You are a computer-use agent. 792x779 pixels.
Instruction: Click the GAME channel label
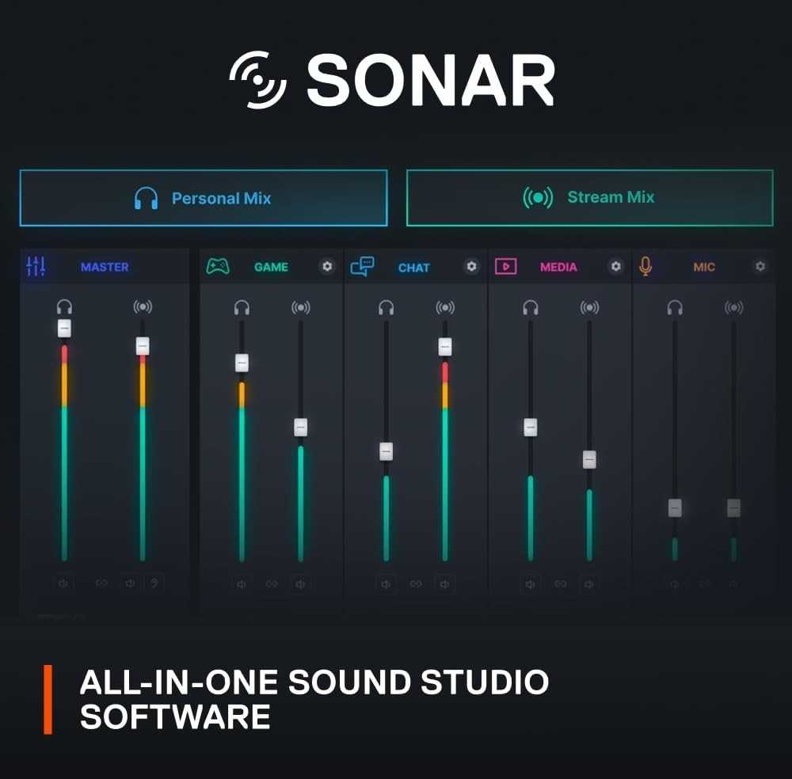pos(271,267)
